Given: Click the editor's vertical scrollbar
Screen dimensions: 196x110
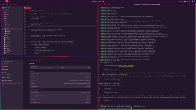Looking at the screenshot, I should point(96,21).
